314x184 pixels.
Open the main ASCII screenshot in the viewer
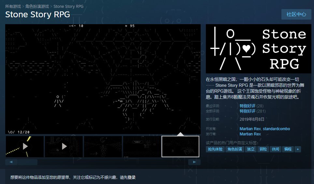point(103,79)
